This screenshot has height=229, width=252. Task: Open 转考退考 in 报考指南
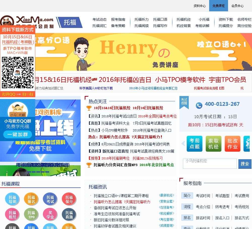(x=222, y=207)
